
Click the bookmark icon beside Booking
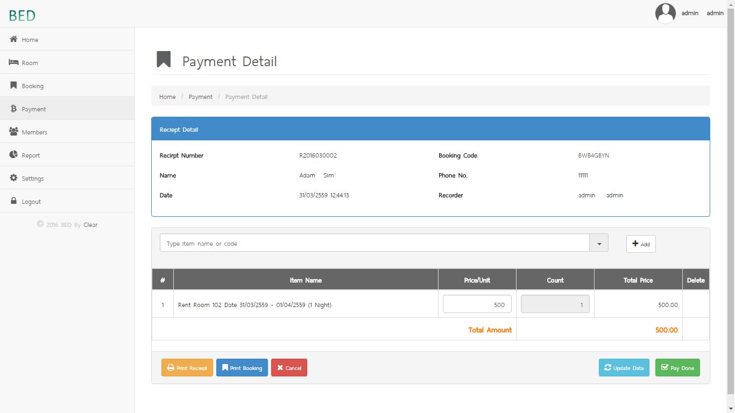coord(13,86)
